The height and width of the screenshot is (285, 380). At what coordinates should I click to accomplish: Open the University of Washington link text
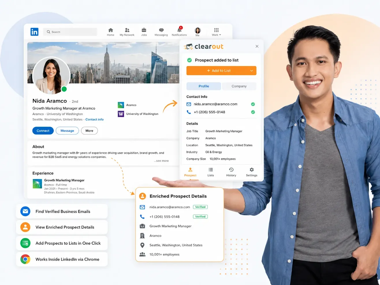(x=142, y=114)
